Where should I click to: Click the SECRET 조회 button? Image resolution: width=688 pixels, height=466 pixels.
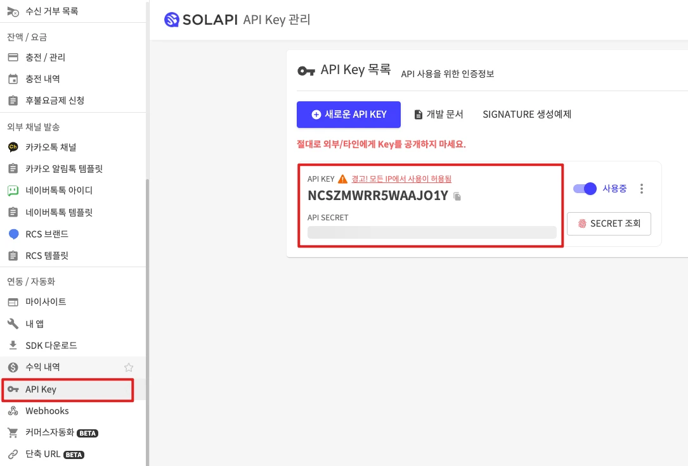[x=609, y=223]
